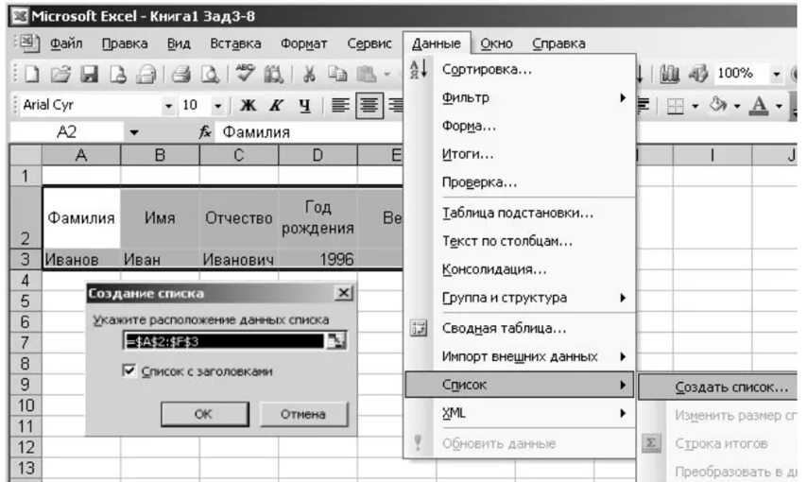Toggle Список с заголовками checkbox
Viewport: 807px width, 482px height.
[x=129, y=370]
